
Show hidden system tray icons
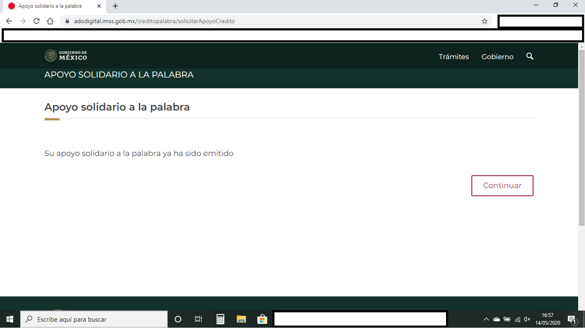point(486,319)
